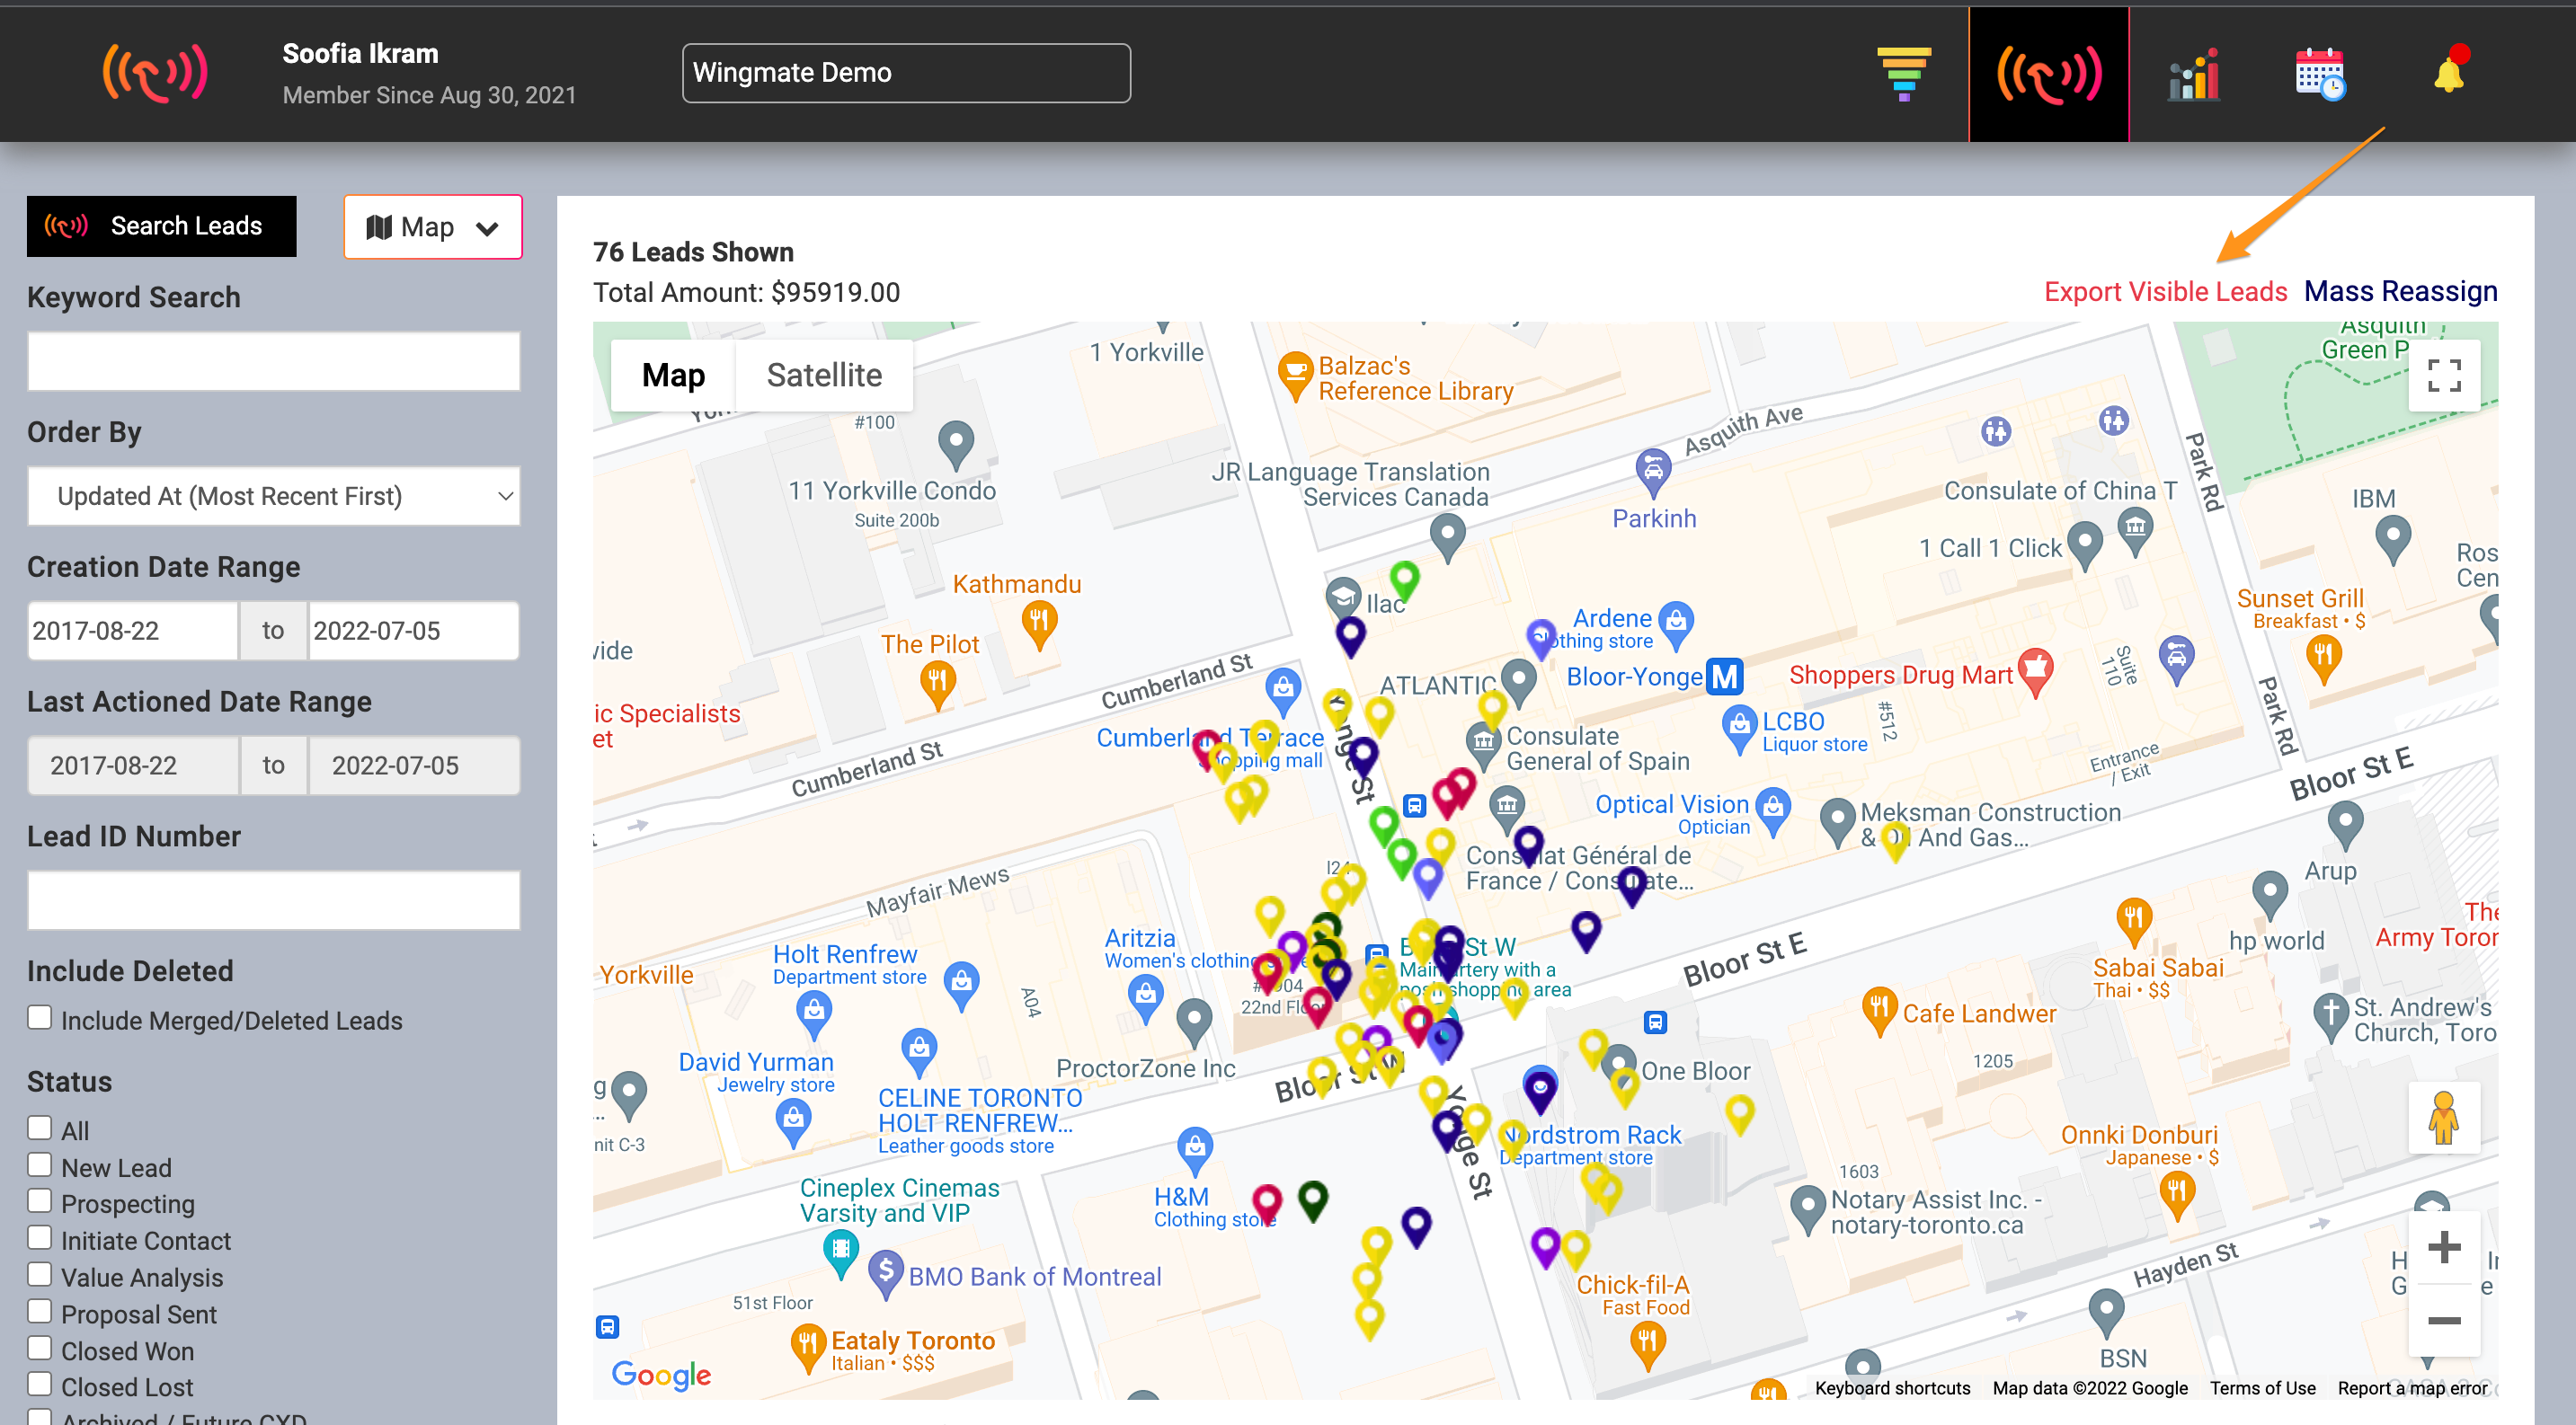Zoom out the map with minus button
The height and width of the screenshot is (1425, 2576).
click(2444, 1320)
